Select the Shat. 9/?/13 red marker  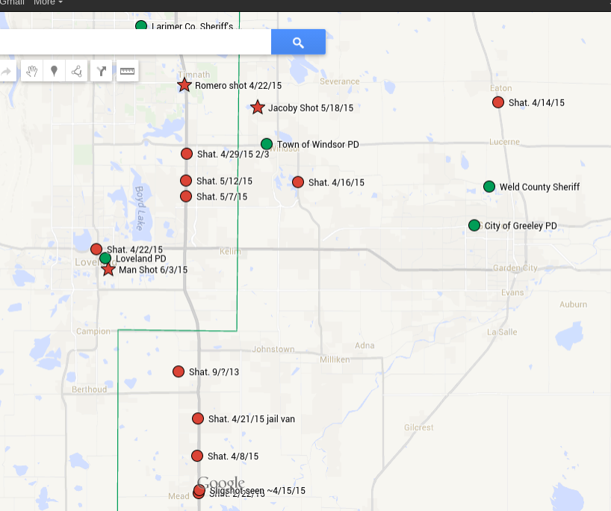[x=179, y=372]
